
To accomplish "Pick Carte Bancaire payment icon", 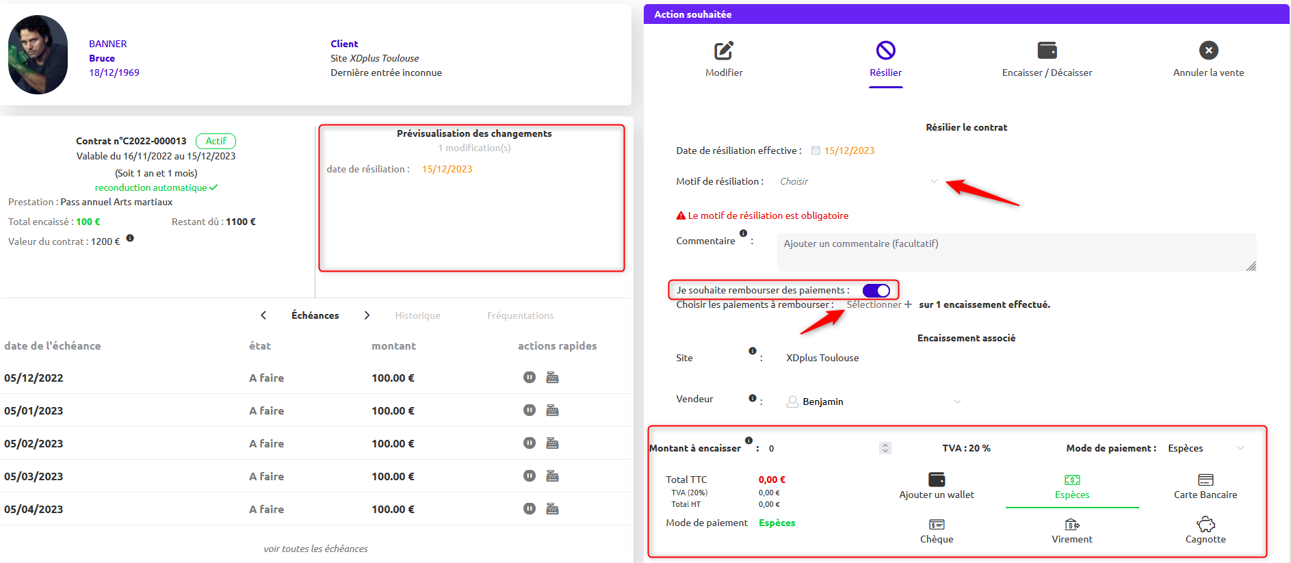I will (x=1205, y=480).
